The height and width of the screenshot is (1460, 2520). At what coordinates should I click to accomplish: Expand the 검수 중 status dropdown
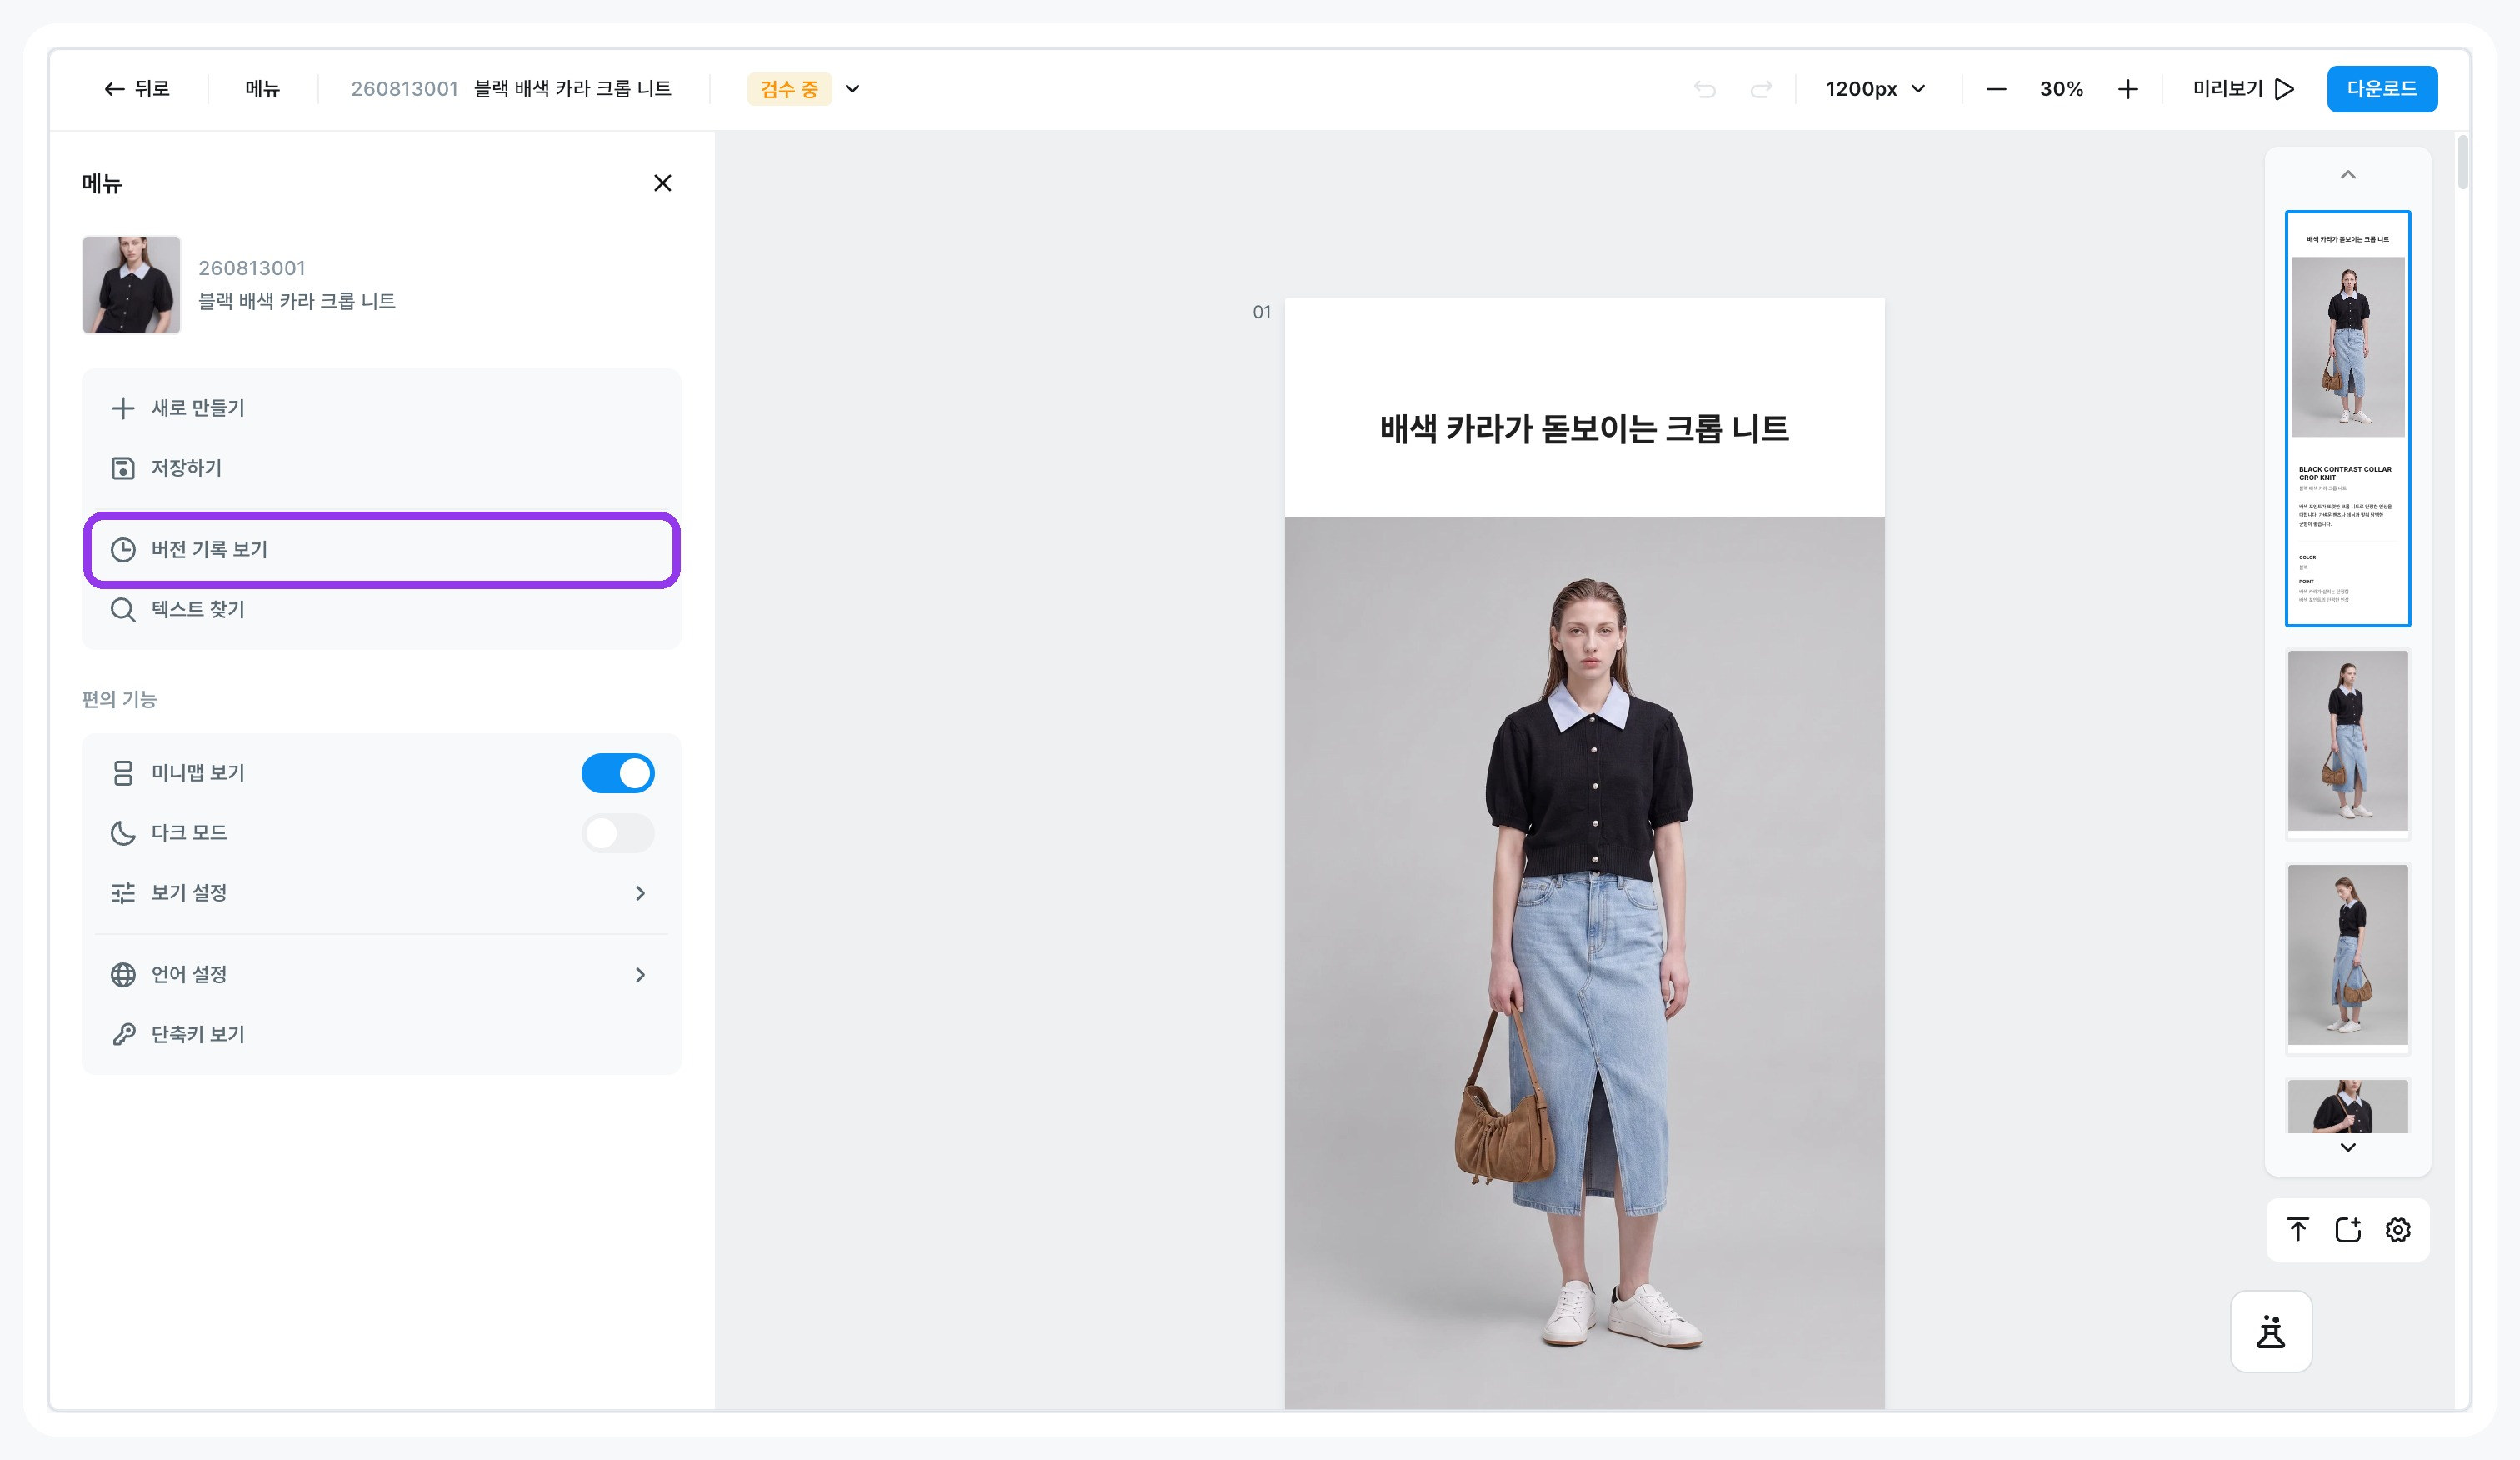852,89
